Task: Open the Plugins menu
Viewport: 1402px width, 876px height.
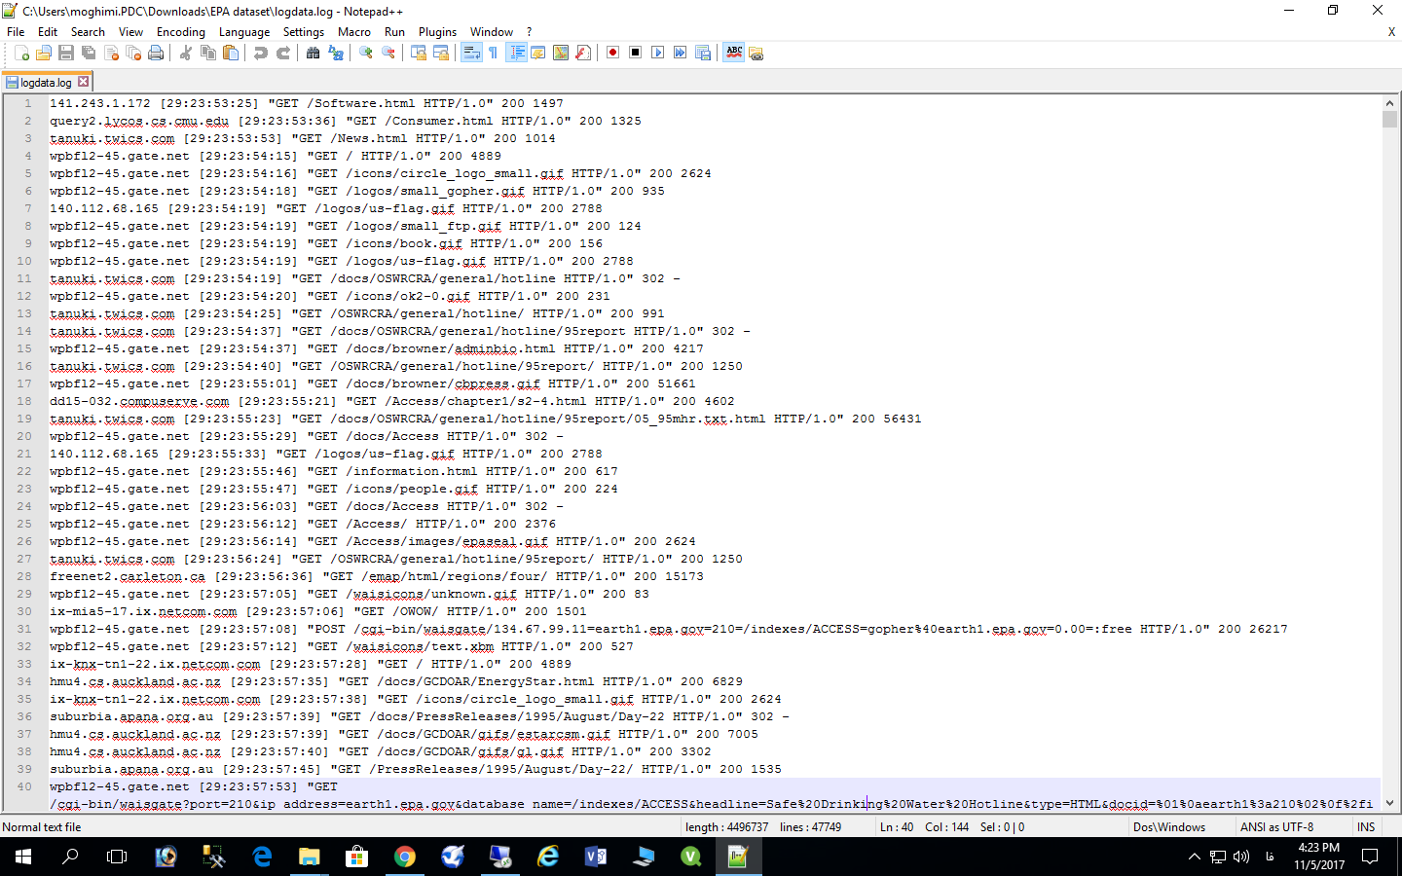Action: (437, 32)
